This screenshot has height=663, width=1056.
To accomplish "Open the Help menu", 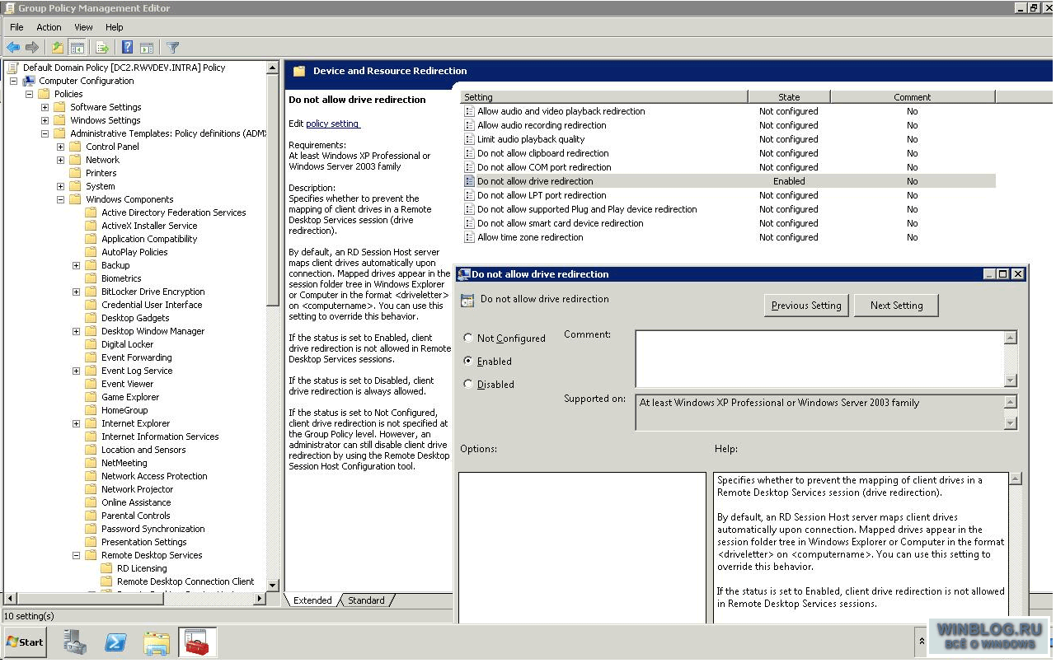I will [114, 27].
